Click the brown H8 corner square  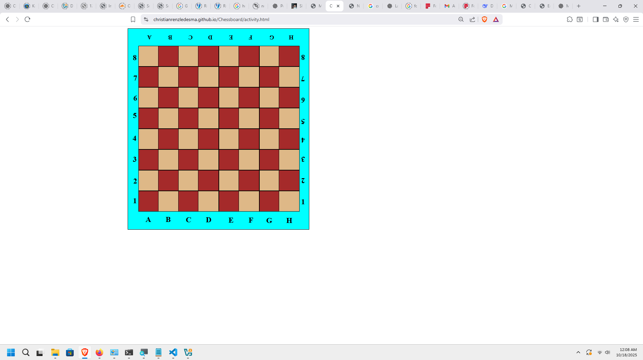(289, 56)
